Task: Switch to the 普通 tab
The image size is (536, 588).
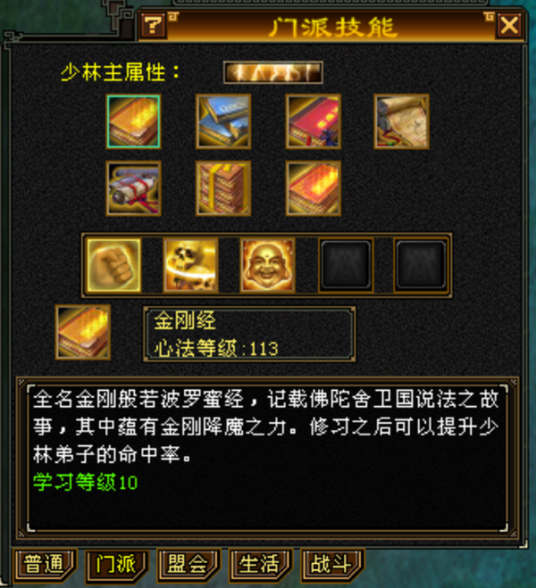Action: [45, 565]
